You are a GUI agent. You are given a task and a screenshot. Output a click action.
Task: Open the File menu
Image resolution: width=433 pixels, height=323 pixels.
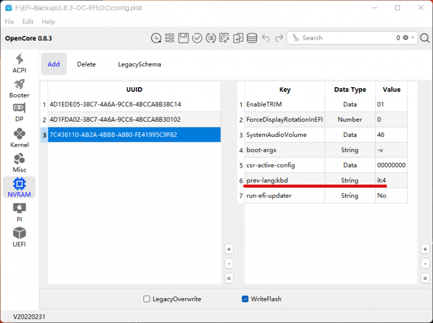click(x=10, y=22)
